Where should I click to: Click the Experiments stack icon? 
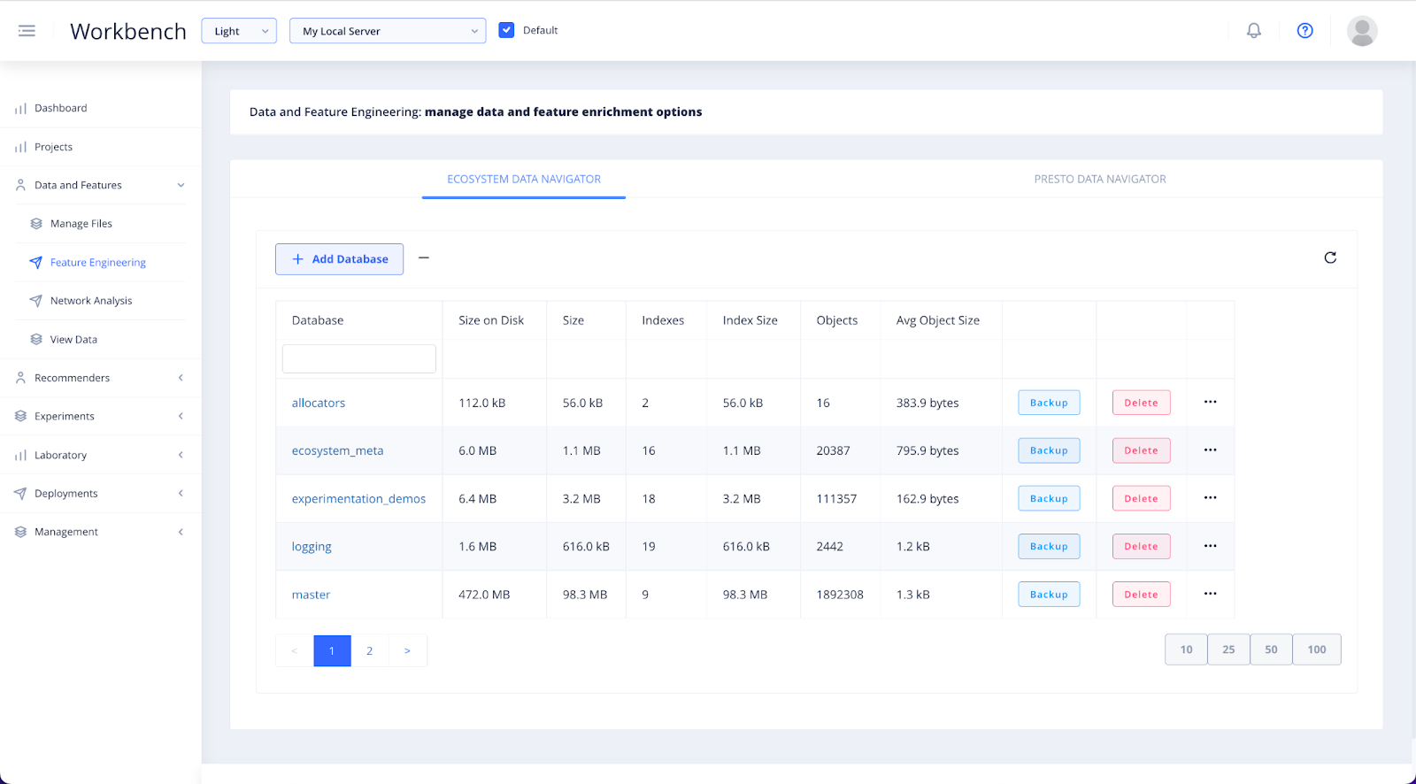[x=20, y=416]
